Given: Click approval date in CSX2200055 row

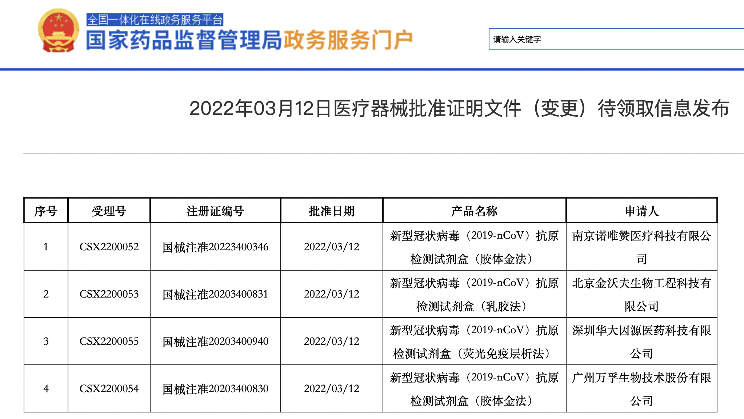Looking at the screenshot, I should click(x=332, y=341).
